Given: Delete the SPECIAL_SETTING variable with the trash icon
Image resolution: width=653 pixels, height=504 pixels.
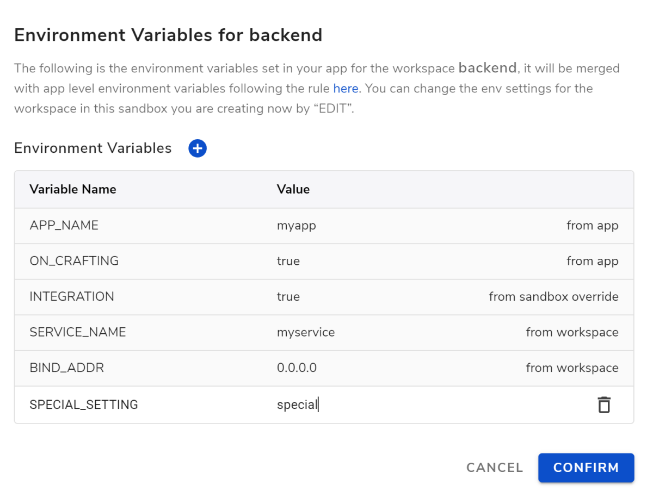Looking at the screenshot, I should [x=604, y=405].
